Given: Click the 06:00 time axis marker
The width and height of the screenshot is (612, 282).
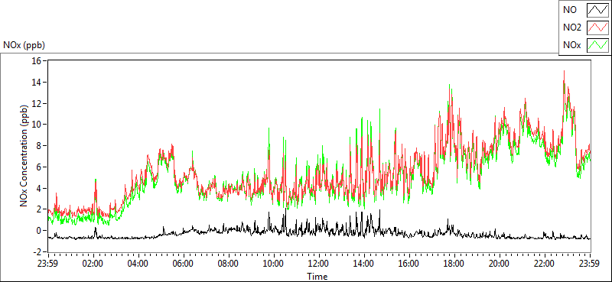Looking at the screenshot, I should click(x=184, y=264).
